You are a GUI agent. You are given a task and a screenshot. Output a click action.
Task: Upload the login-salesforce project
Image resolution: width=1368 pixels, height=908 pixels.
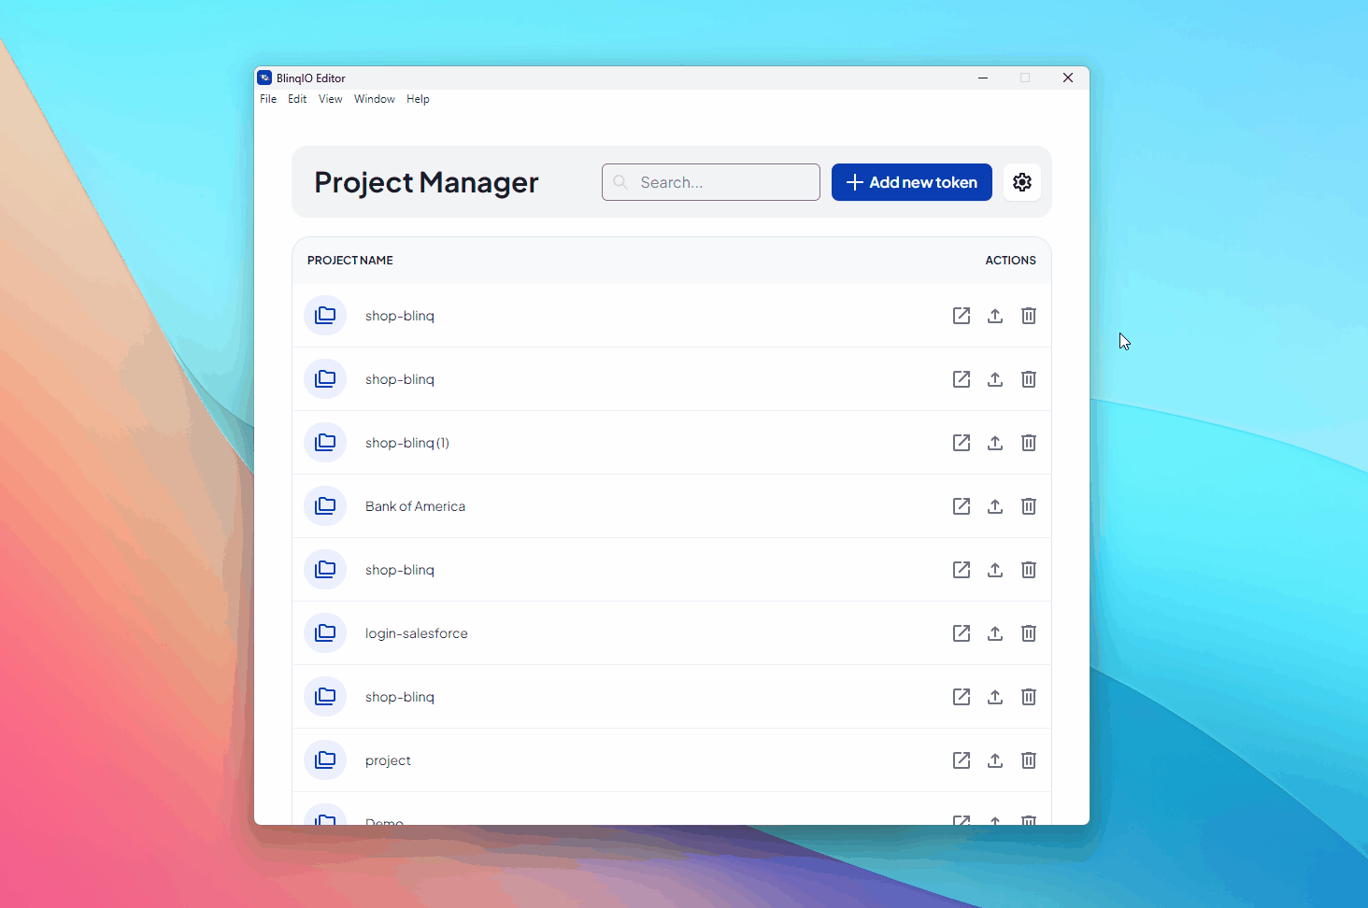[x=995, y=633]
